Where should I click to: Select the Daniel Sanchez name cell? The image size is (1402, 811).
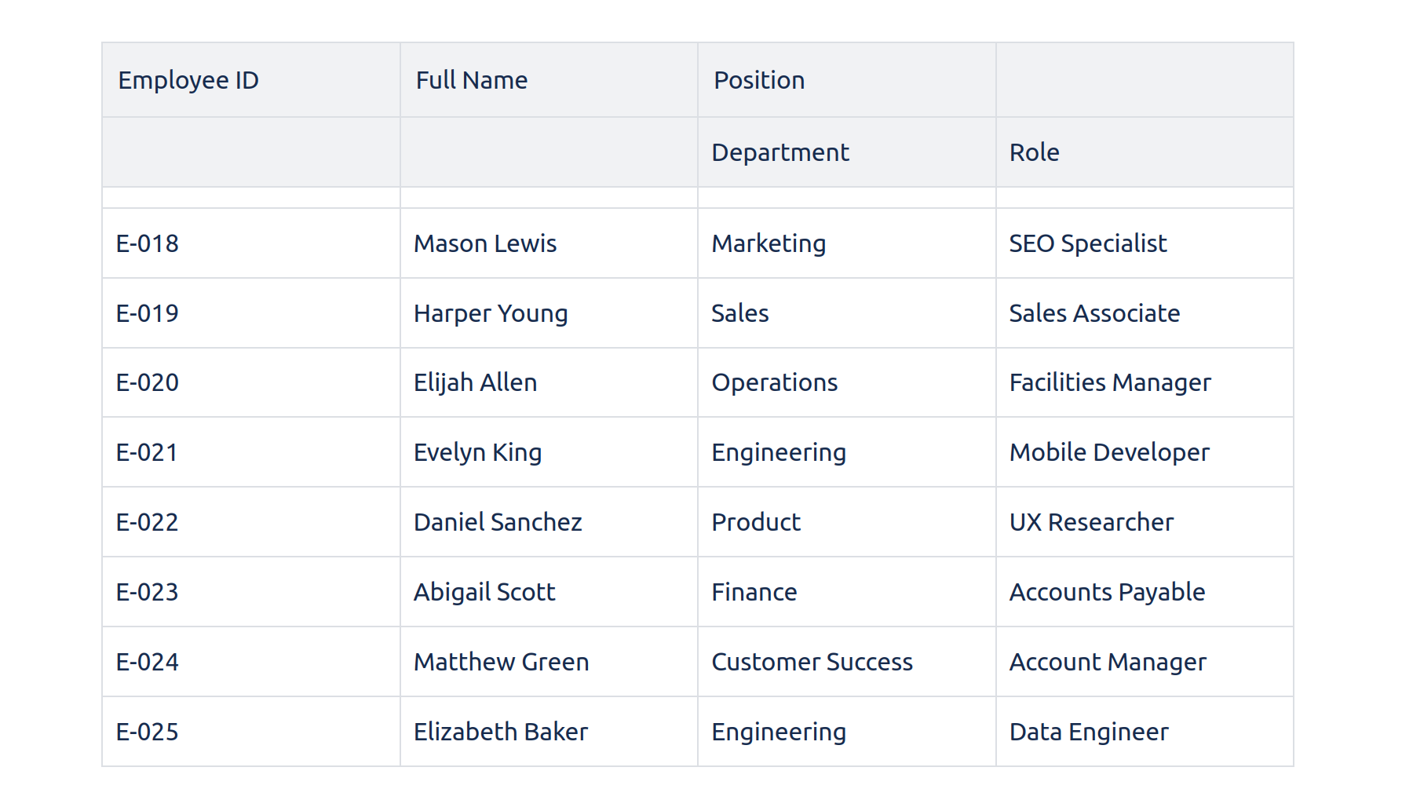pyautogui.click(x=498, y=522)
